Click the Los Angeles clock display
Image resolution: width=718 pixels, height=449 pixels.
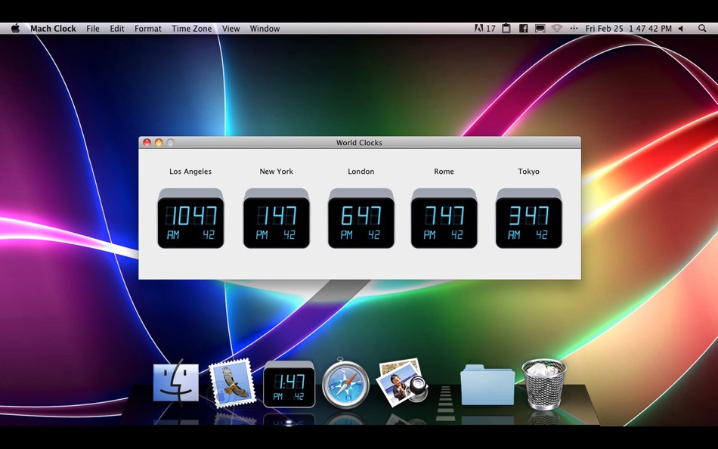click(x=190, y=218)
